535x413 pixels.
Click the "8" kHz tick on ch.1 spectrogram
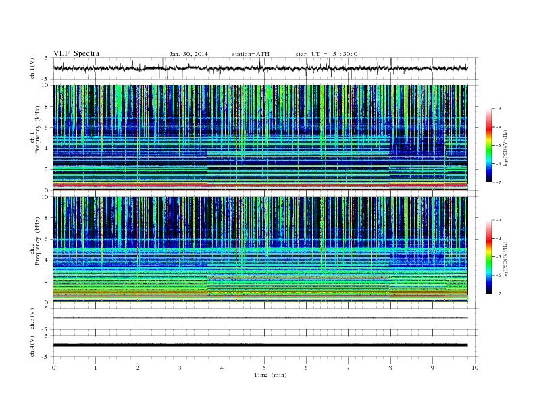47,107
